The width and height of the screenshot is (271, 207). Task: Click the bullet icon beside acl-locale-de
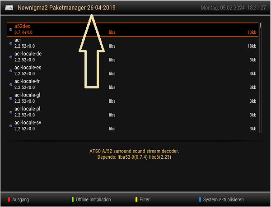coord(10,57)
